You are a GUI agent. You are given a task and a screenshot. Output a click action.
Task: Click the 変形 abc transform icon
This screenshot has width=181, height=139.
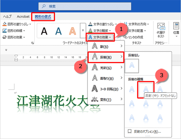coord(95,99)
